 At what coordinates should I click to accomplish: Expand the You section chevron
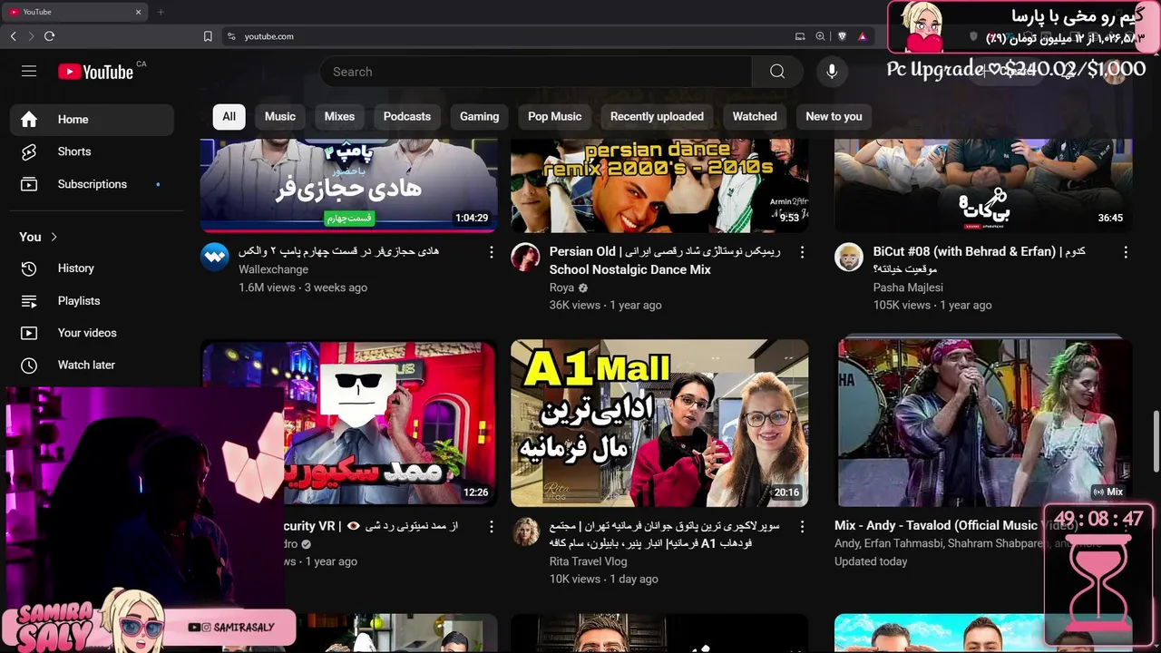point(54,237)
